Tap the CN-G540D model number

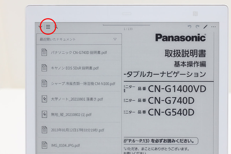pos(171,112)
